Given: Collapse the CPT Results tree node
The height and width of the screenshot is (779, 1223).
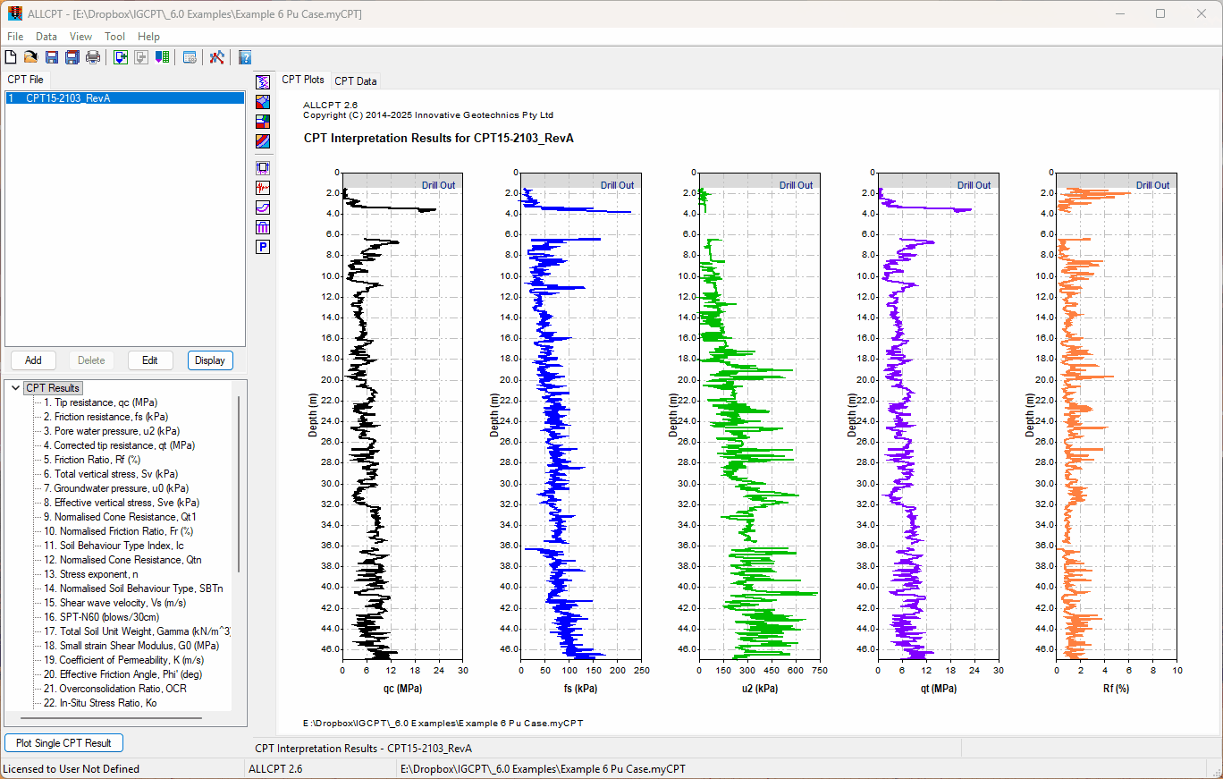Looking at the screenshot, I should [x=14, y=388].
